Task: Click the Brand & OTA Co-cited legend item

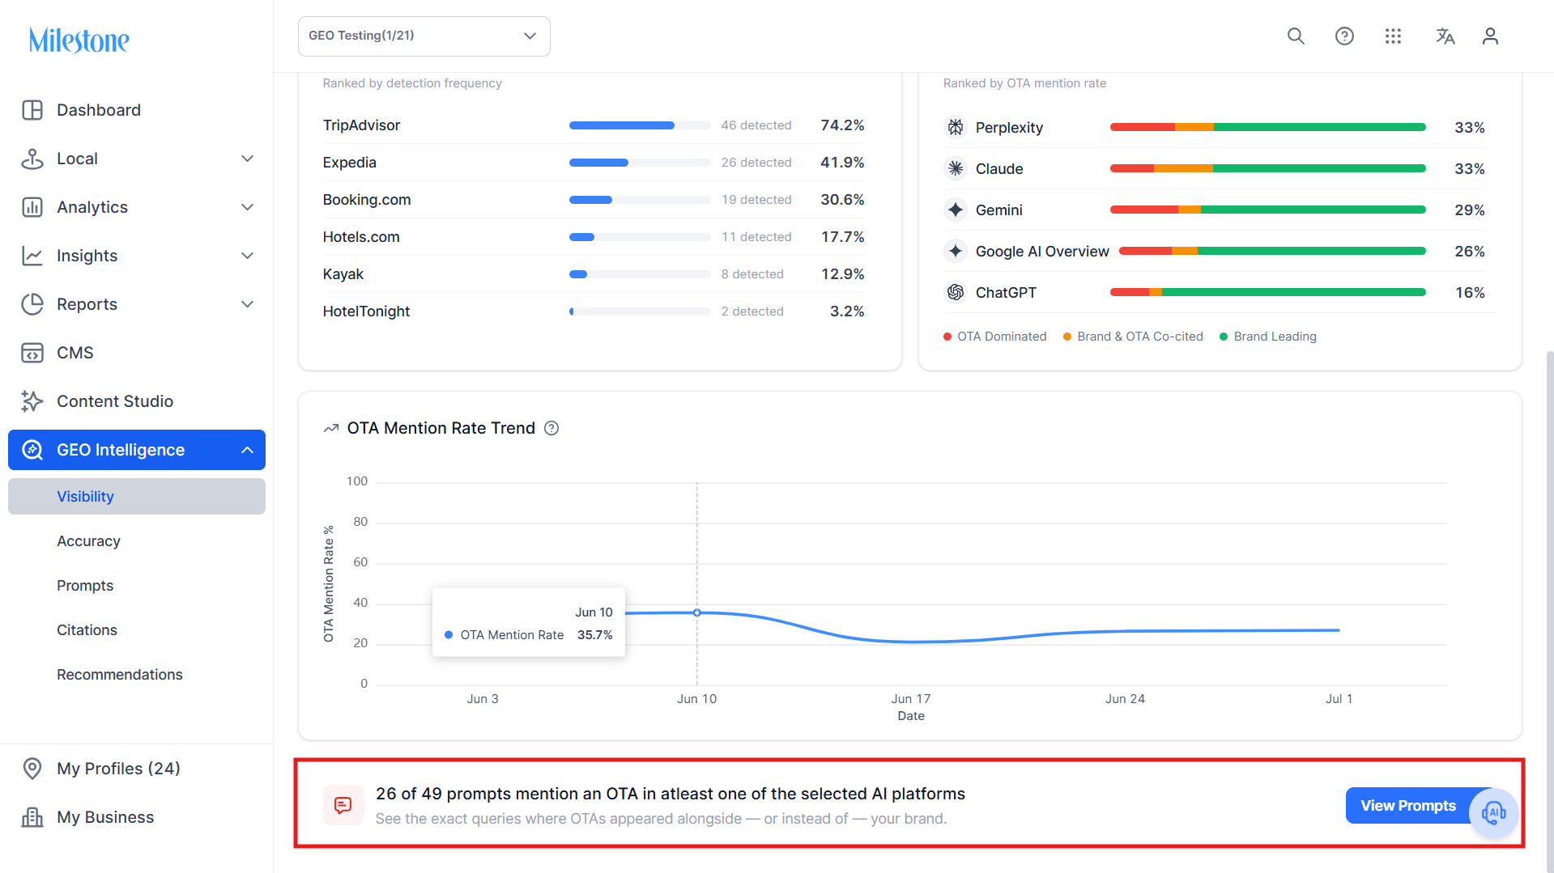Action: coord(1133,337)
